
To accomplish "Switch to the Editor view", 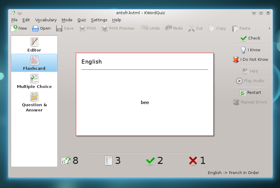I will (x=34, y=45).
